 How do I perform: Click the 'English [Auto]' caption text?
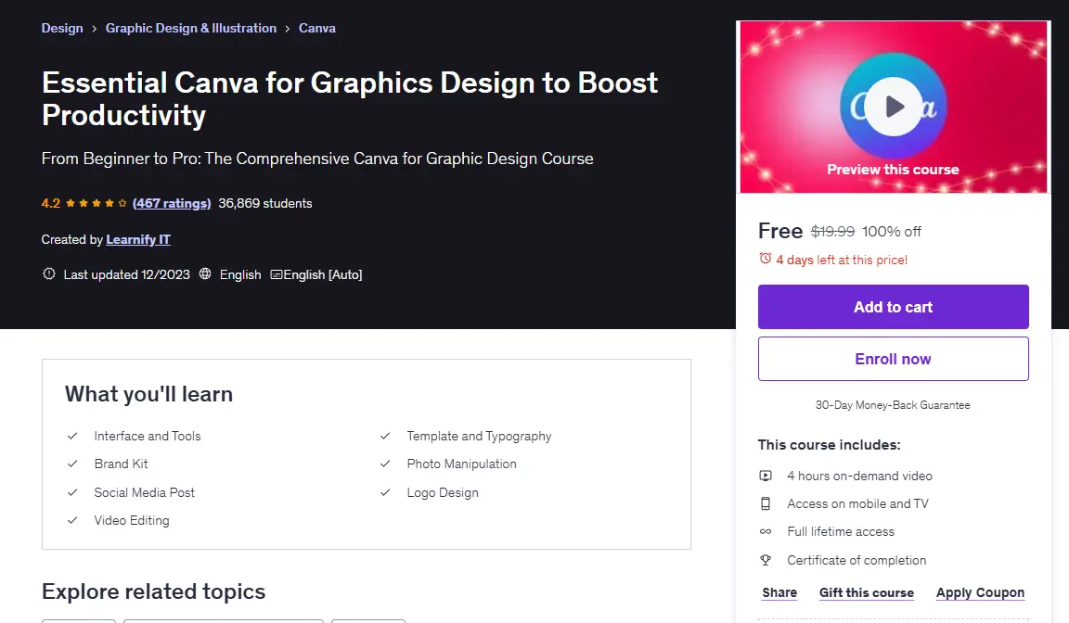[x=323, y=274]
